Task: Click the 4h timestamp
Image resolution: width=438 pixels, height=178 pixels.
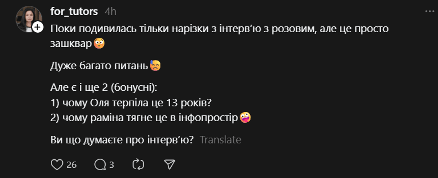Action: click(110, 12)
